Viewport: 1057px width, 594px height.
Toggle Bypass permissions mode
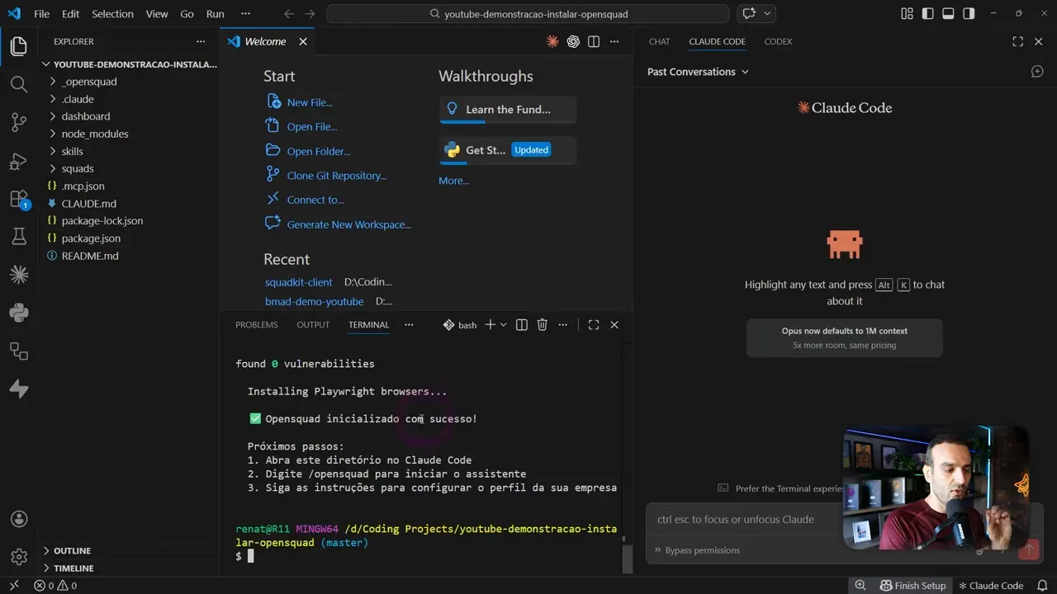(702, 550)
